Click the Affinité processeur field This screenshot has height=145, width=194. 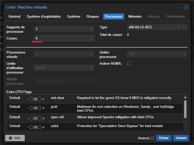(64, 81)
